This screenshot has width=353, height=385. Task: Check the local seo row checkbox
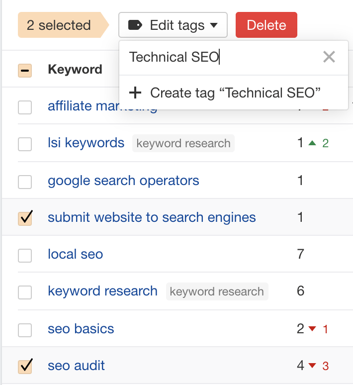25,256
